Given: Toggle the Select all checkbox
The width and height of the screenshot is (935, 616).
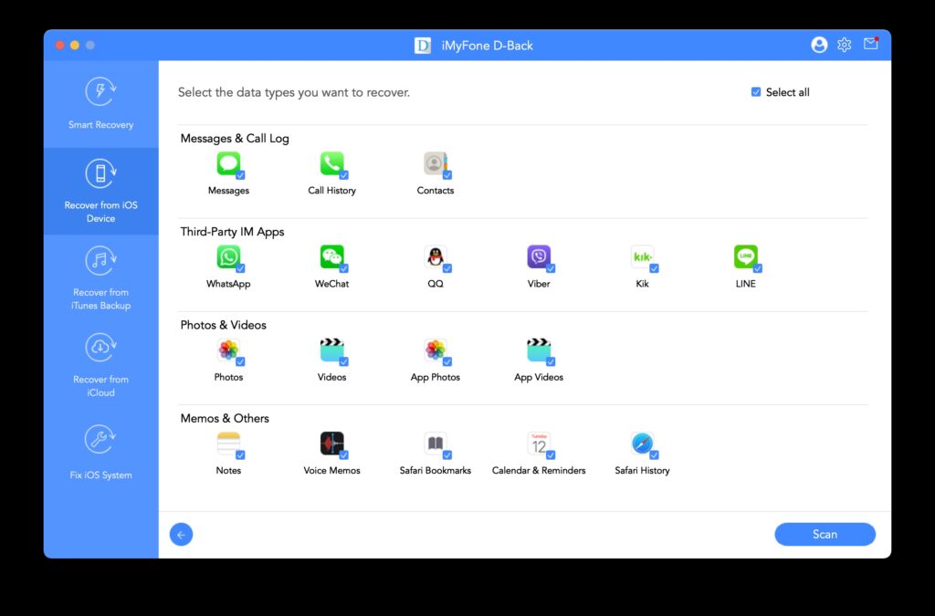Looking at the screenshot, I should 756,92.
